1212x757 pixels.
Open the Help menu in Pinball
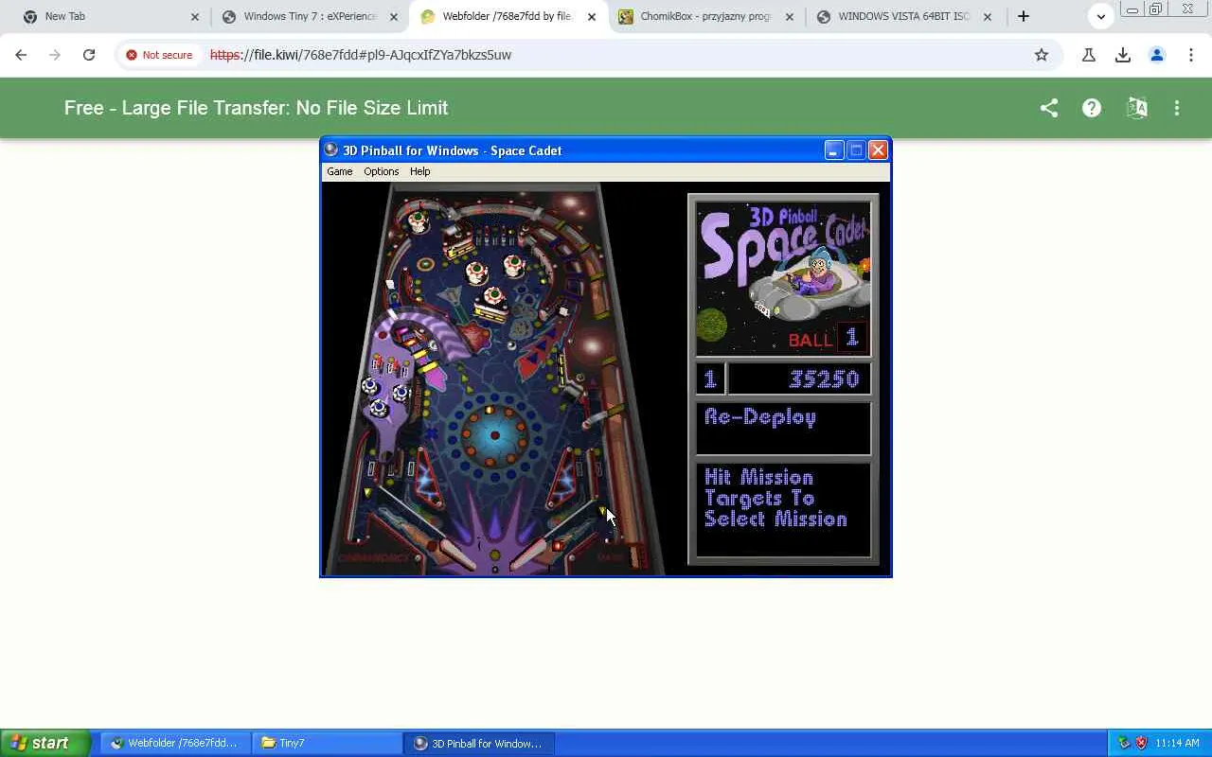pos(419,171)
